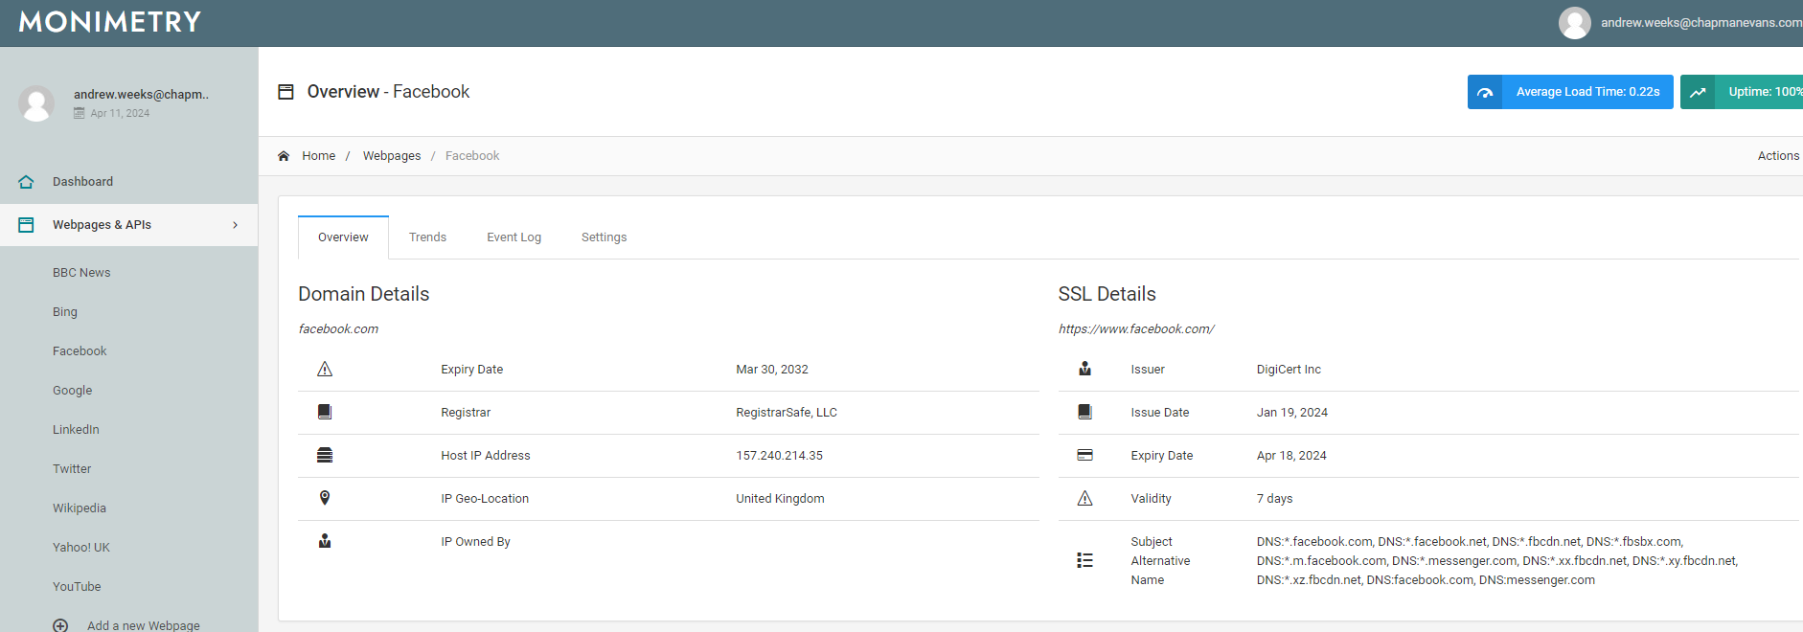Click the Average Load Time gauge icon
1803x632 pixels.
[x=1485, y=92]
